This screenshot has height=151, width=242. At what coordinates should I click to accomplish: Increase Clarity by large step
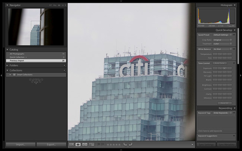229,94
